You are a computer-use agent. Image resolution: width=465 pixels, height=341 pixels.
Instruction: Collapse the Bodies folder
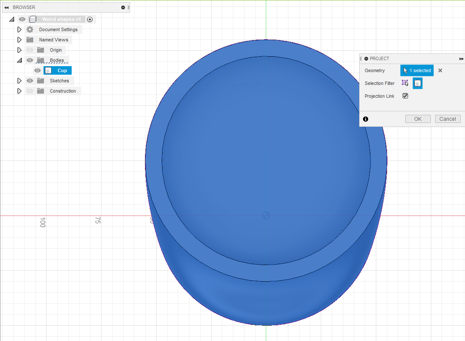pyautogui.click(x=19, y=60)
